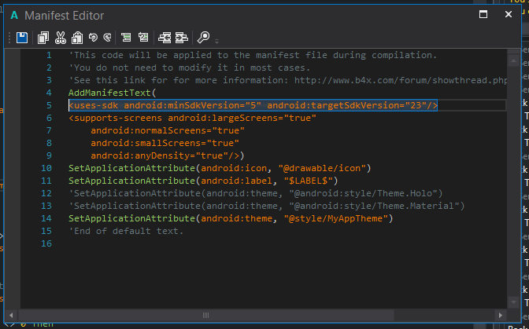Click the empty line 16 in the editor
This screenshot has height=329, width=529.
pyautogui.click(x=263, y=244)
